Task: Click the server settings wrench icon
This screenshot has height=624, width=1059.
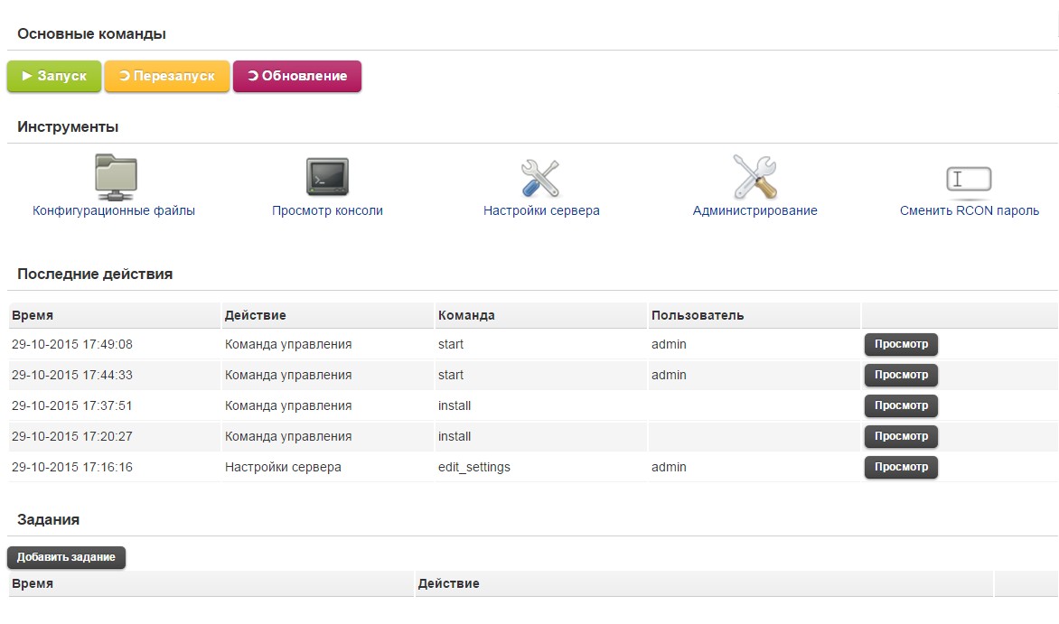Action: [540, 177]
